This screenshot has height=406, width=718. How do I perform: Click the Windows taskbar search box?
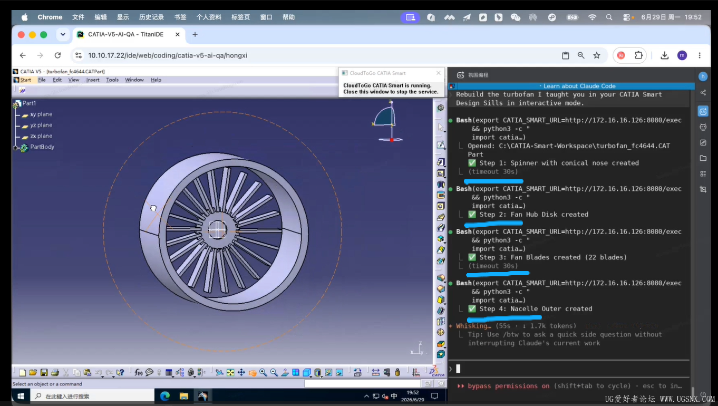pyautogui.click(x=92, y=396)
